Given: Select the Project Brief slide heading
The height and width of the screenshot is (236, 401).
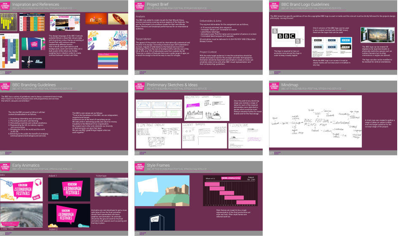Looking at the screenshot, I should [x=158, y=4].
